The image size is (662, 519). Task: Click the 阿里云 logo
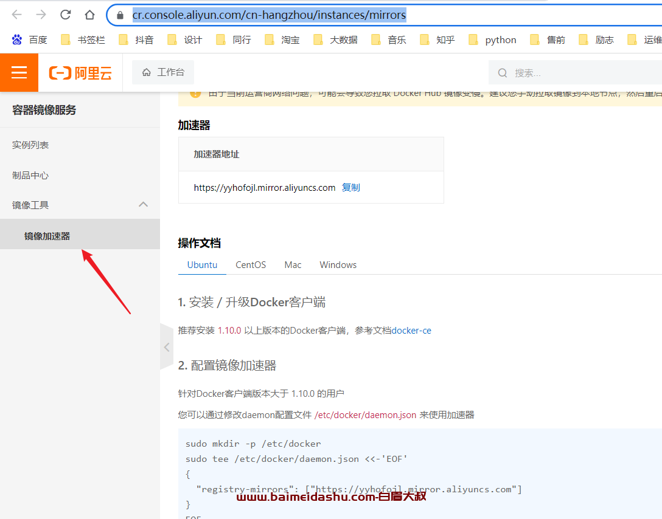point(81,73)
